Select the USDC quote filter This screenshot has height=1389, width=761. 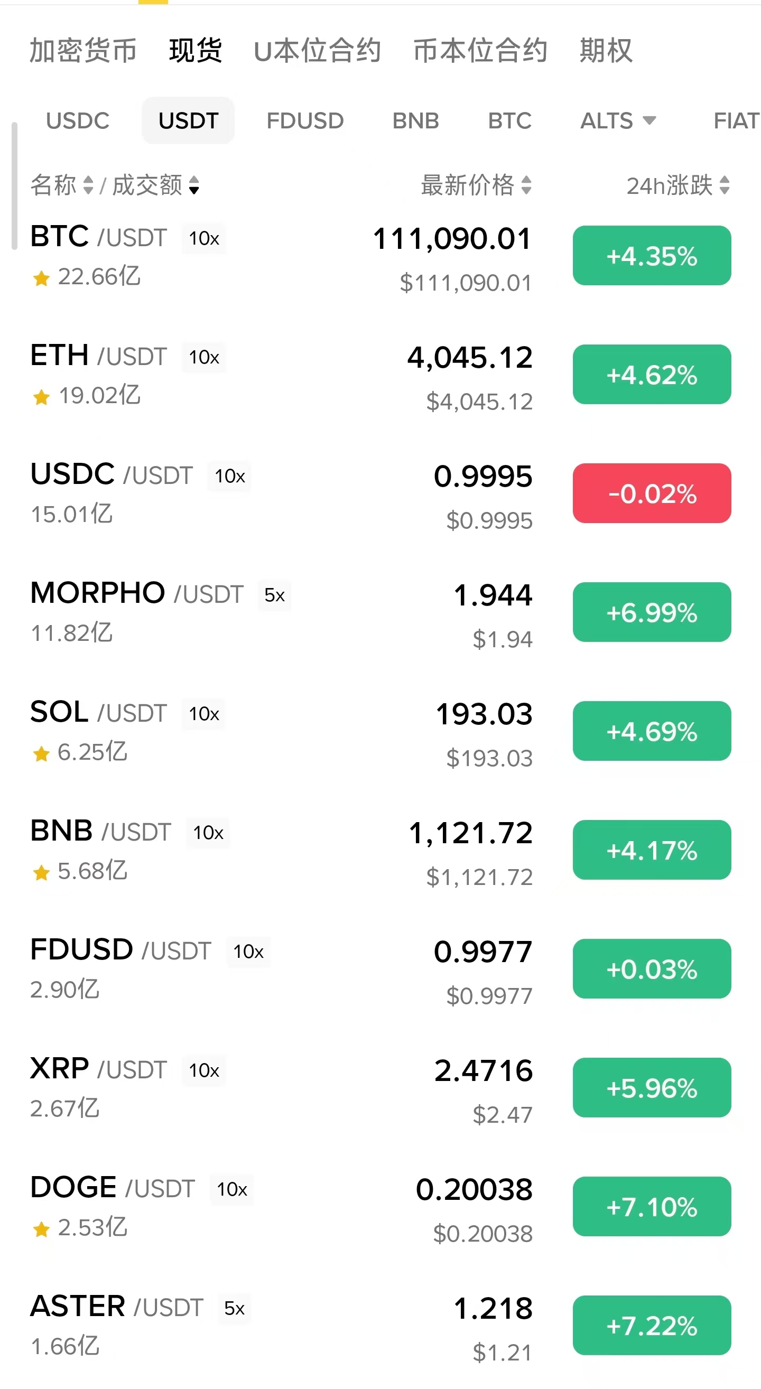[78, 120]
